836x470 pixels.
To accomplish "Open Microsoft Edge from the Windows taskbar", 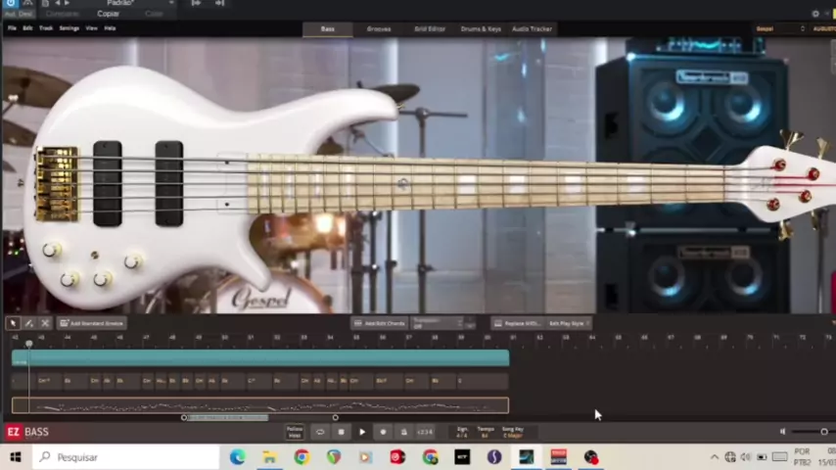I will click(x=238, y=457).
